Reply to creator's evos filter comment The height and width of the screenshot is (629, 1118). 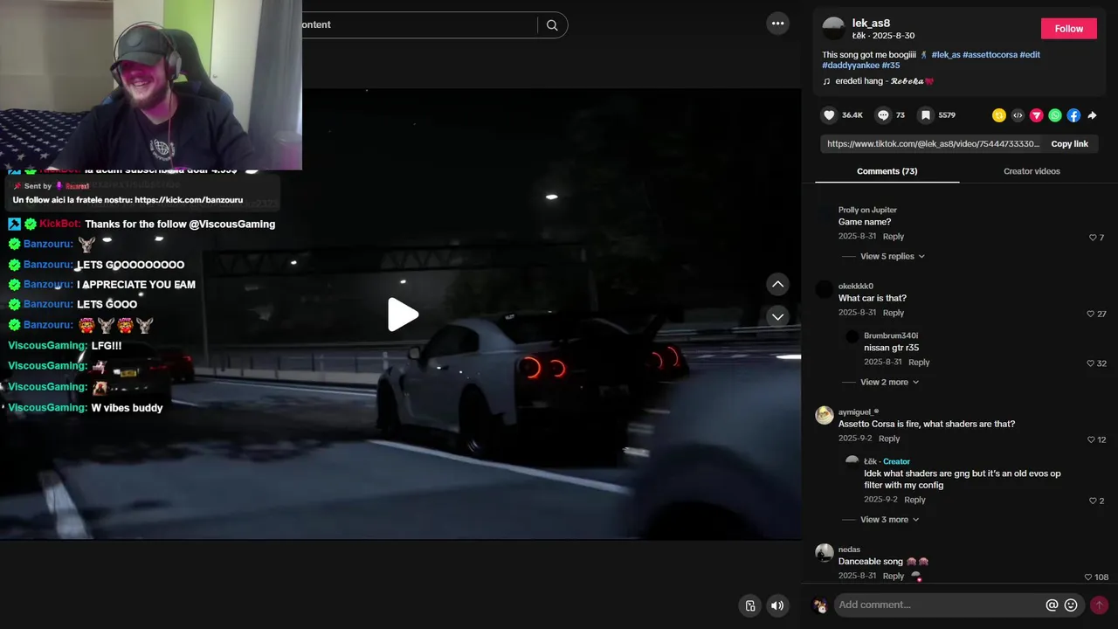(x=914, y=500)
